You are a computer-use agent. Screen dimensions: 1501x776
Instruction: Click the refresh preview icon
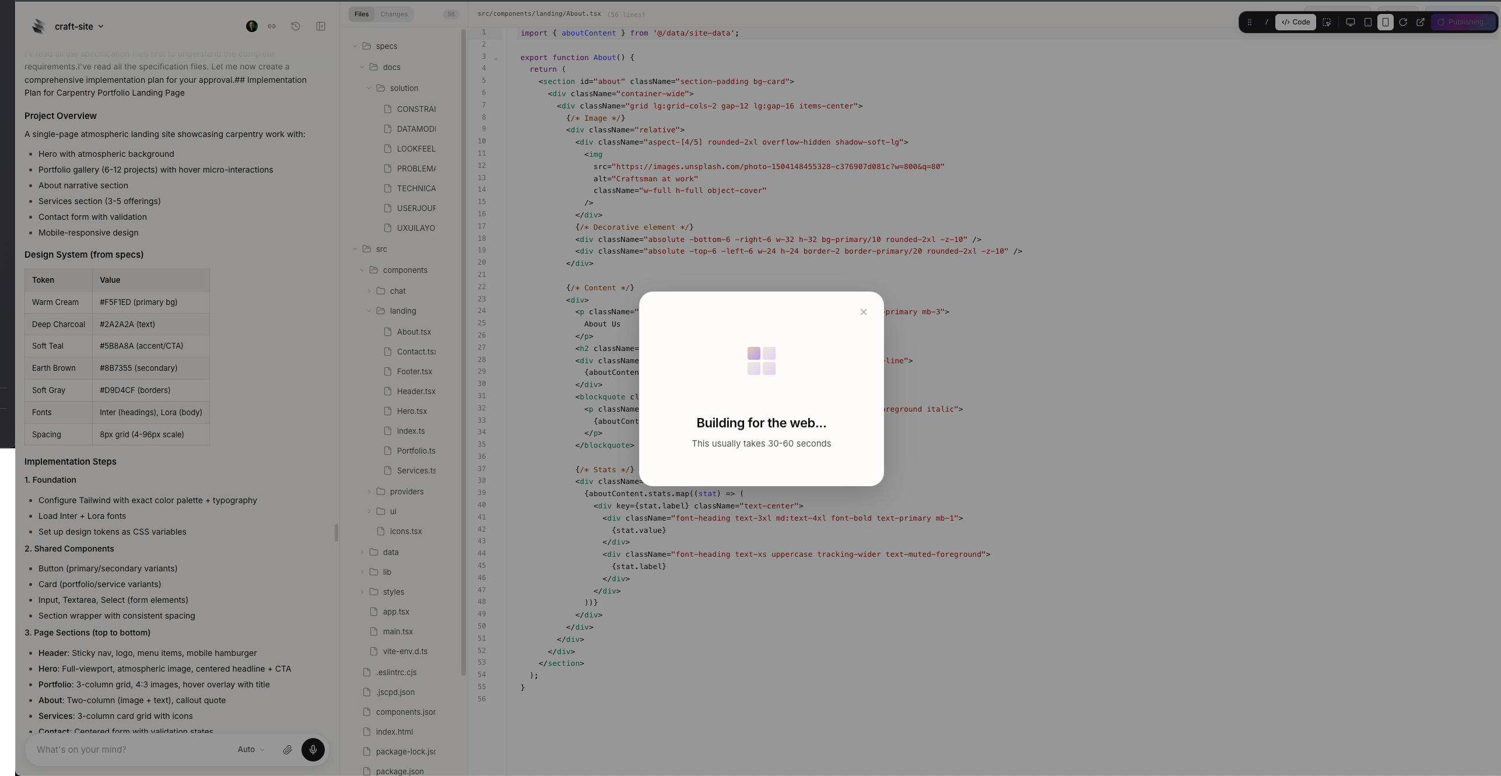[x=1403, y=22]
